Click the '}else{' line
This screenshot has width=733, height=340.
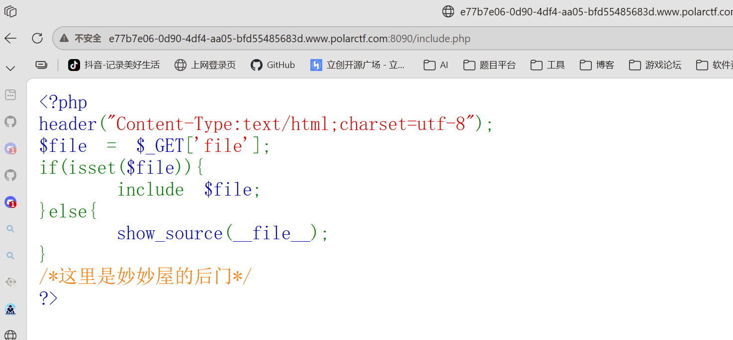(69, 211)
